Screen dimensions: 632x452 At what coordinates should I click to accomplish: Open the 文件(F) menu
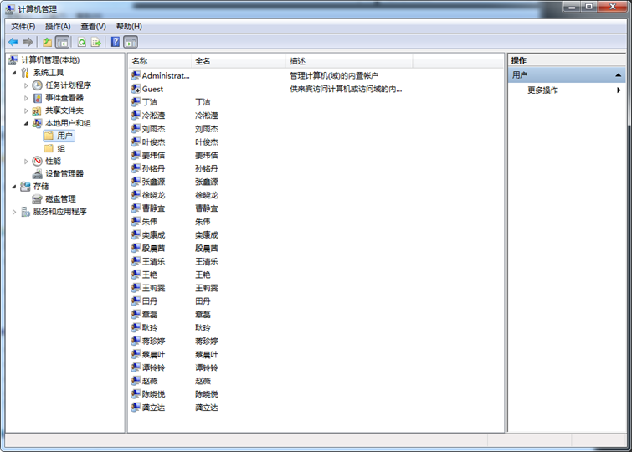(x=23, y=27)
